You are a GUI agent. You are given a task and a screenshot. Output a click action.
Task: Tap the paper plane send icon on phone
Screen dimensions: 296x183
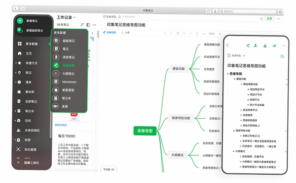pyautogui.click(x=274, y=46)
